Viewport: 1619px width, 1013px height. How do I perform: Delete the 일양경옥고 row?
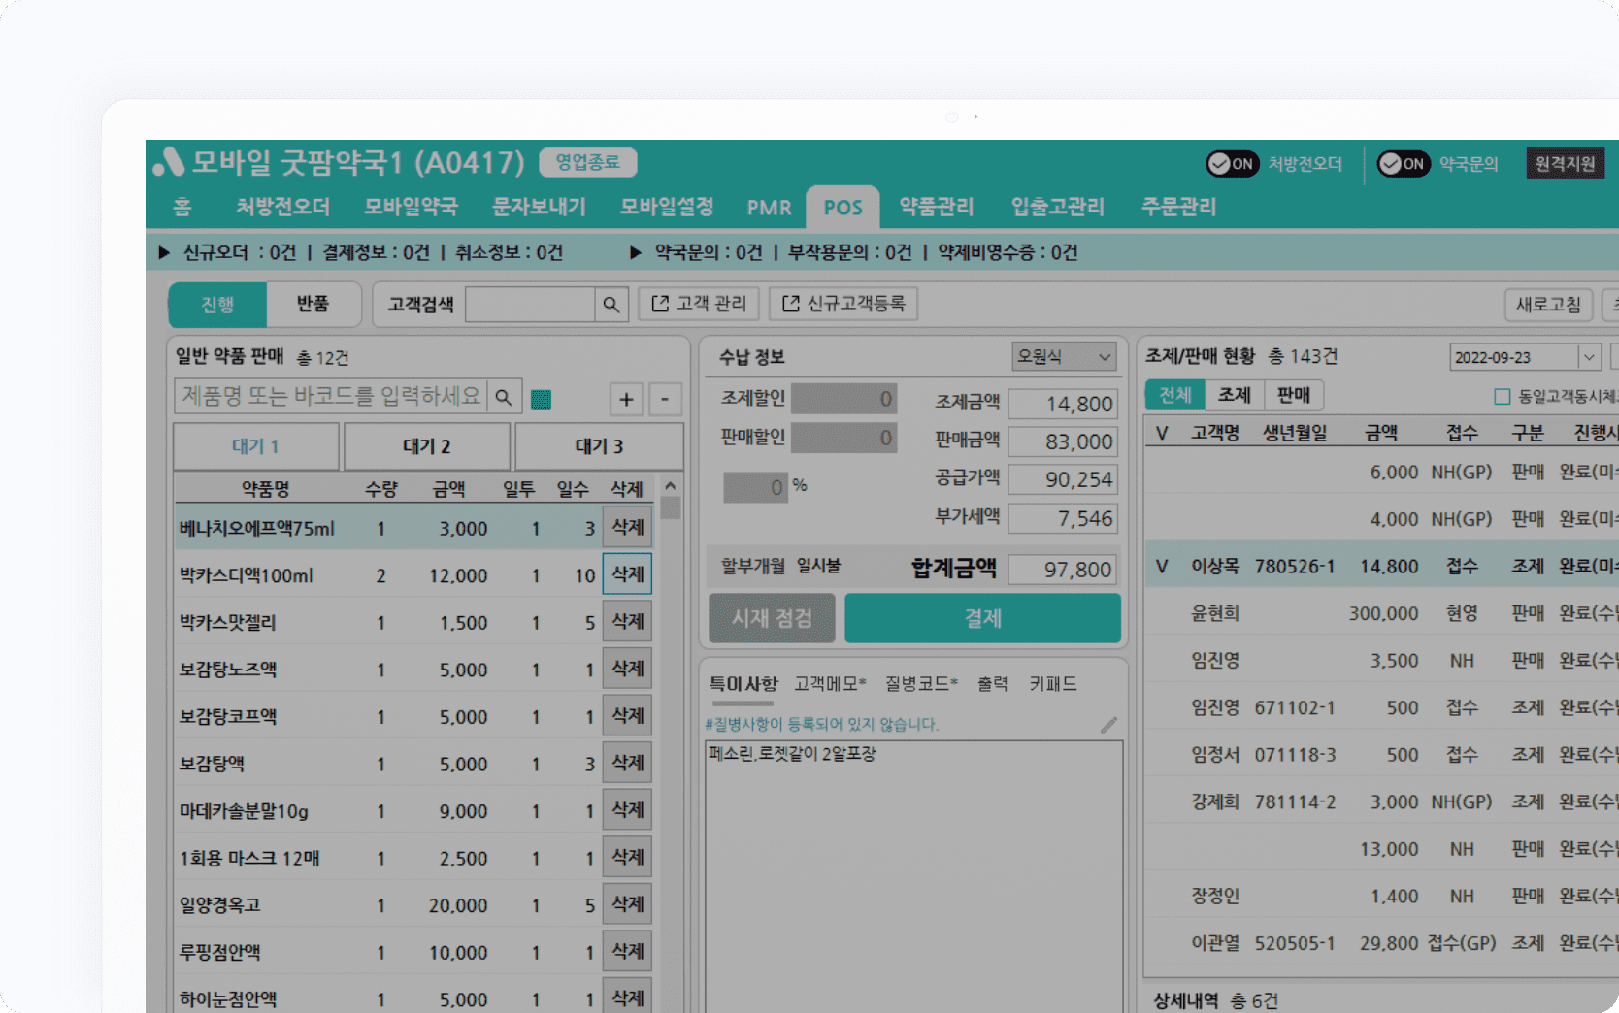[627, 903]
